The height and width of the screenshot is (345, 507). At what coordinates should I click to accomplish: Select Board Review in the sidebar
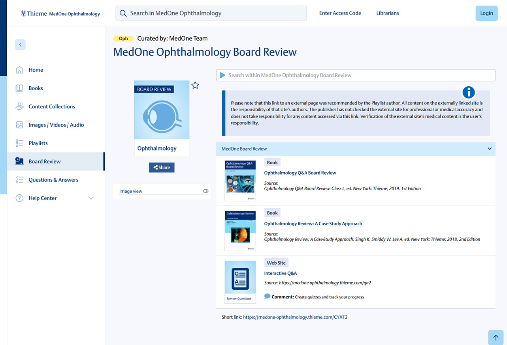point(44,161)
